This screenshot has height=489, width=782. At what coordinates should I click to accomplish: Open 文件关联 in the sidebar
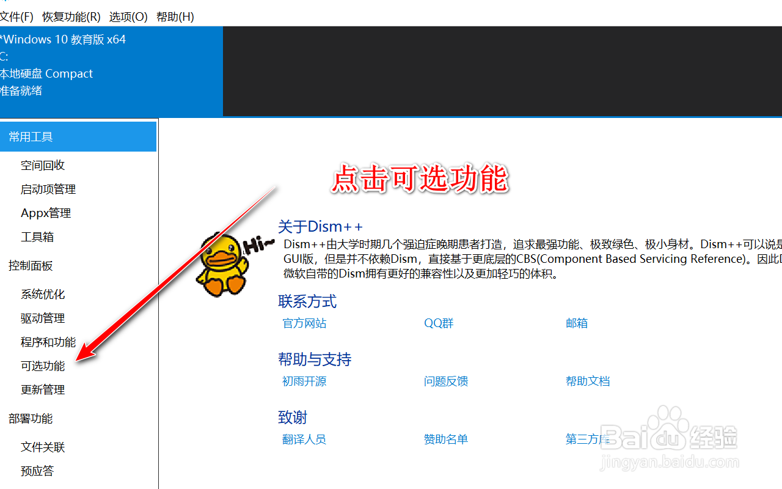tap(43, 447)
